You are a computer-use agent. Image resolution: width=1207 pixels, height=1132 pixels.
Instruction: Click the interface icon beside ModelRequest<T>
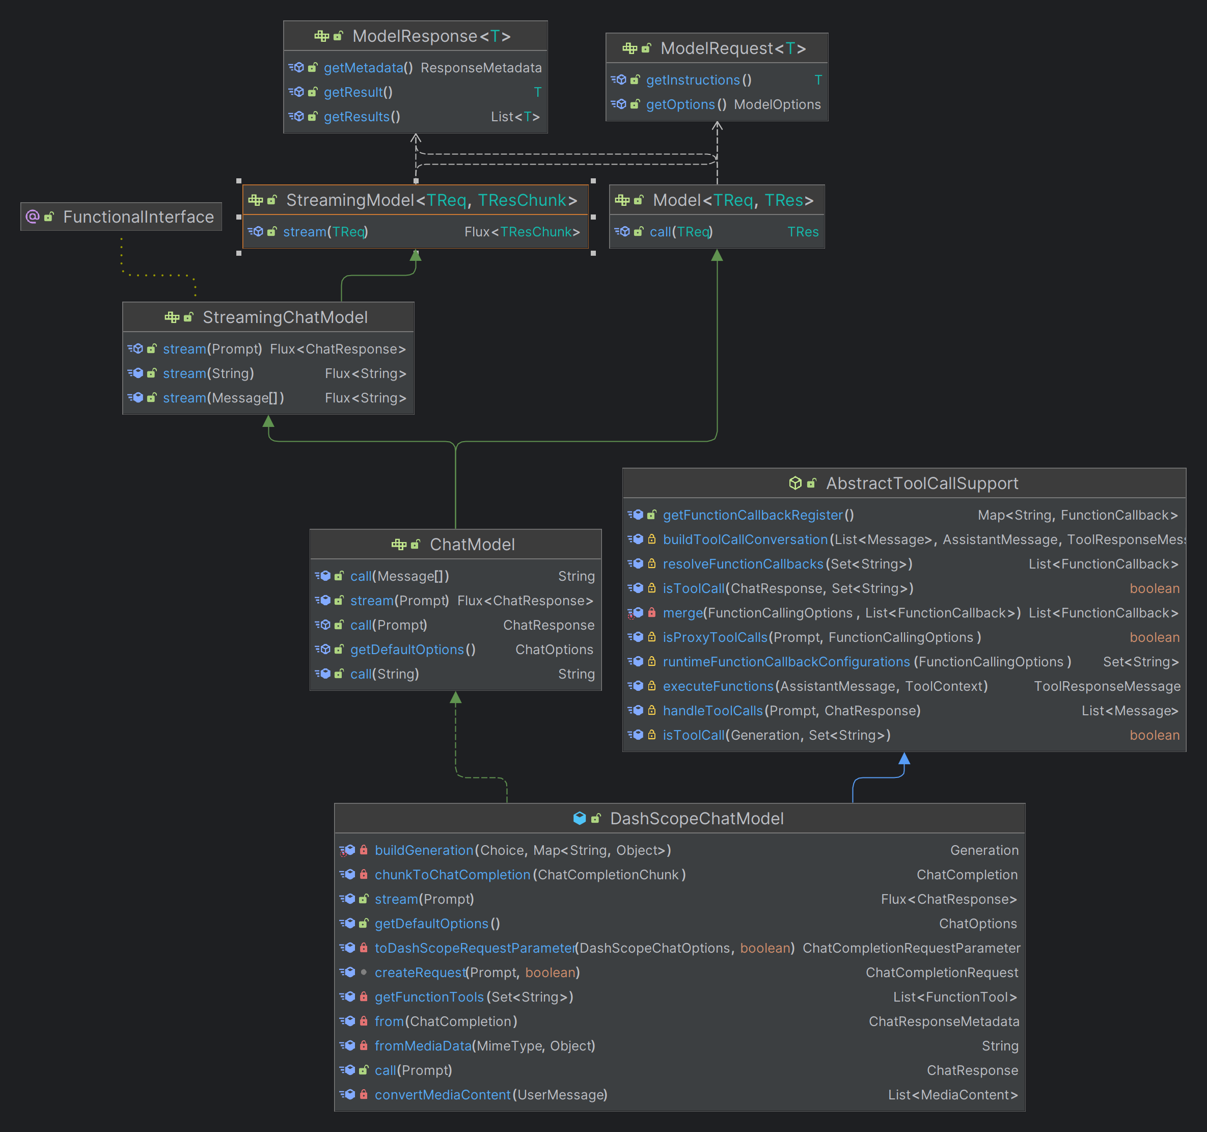pyautogui.click(x=629, y=48)
